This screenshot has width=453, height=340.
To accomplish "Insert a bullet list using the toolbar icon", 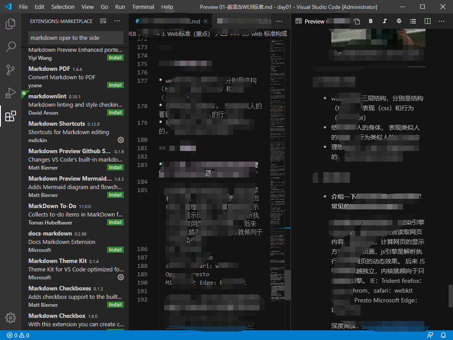I will point(413,21).
